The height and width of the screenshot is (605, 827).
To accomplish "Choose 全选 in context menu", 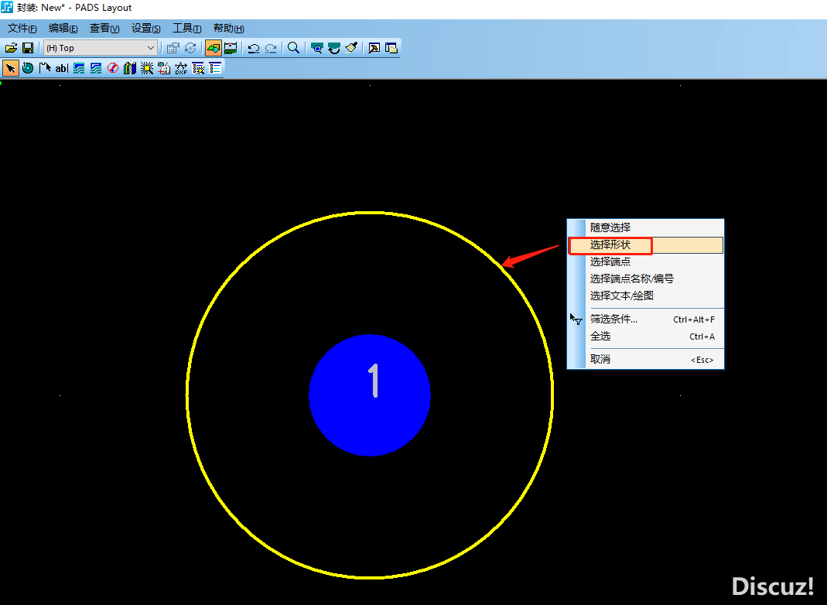I will (645, 336).
